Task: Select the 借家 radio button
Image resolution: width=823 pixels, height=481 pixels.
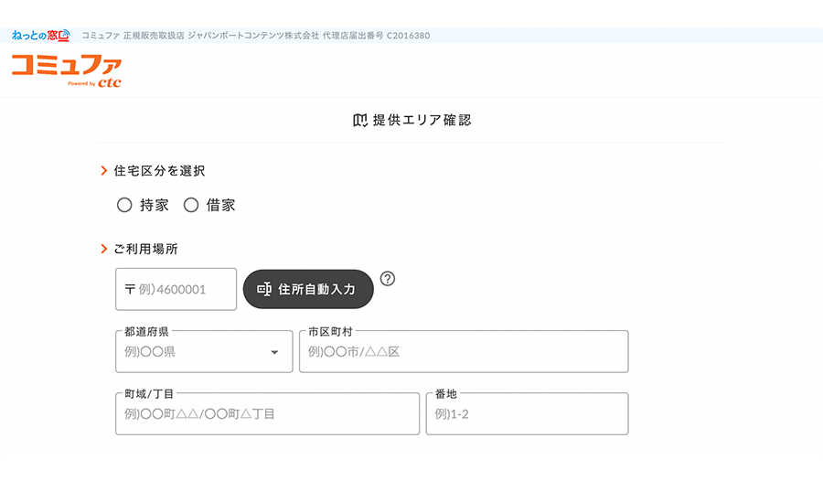Action: (x=191, y=206)
